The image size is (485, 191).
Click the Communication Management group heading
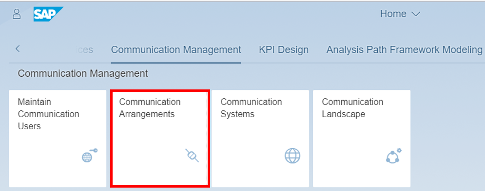83,73
